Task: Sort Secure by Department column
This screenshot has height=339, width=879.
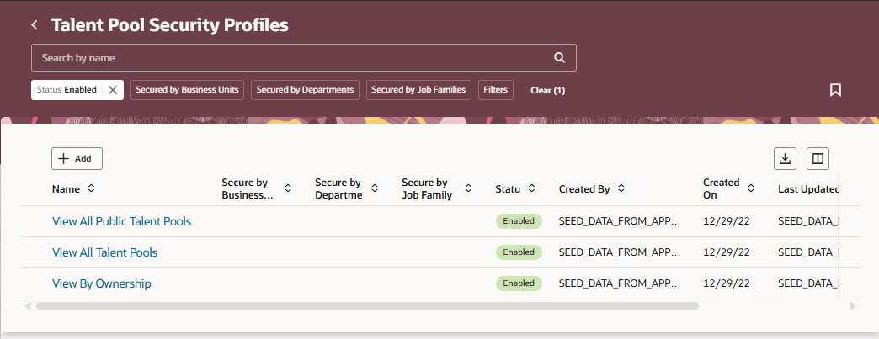Action: [x=375, y=189]
